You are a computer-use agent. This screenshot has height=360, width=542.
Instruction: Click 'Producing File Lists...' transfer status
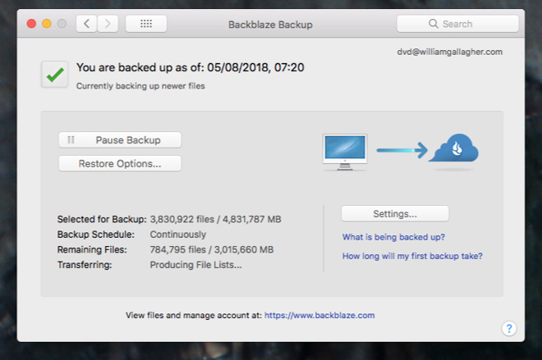click(x=196, y=265)
